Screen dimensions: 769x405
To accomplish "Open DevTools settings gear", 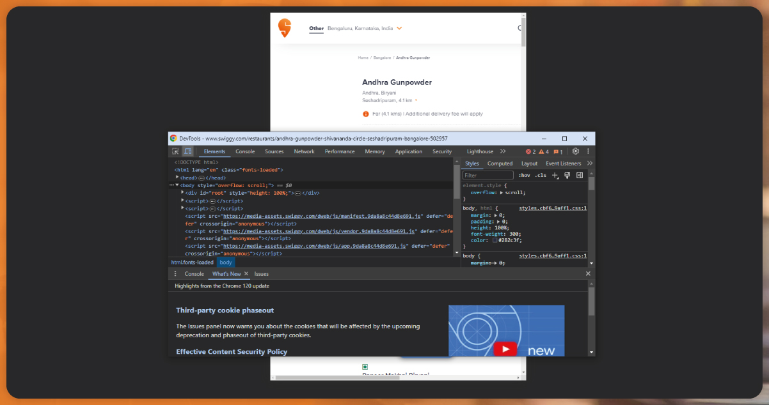I will tap(576, 151).
